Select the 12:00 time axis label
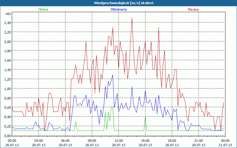This screenshot has width=237, height=148. [x=118, y=141]
